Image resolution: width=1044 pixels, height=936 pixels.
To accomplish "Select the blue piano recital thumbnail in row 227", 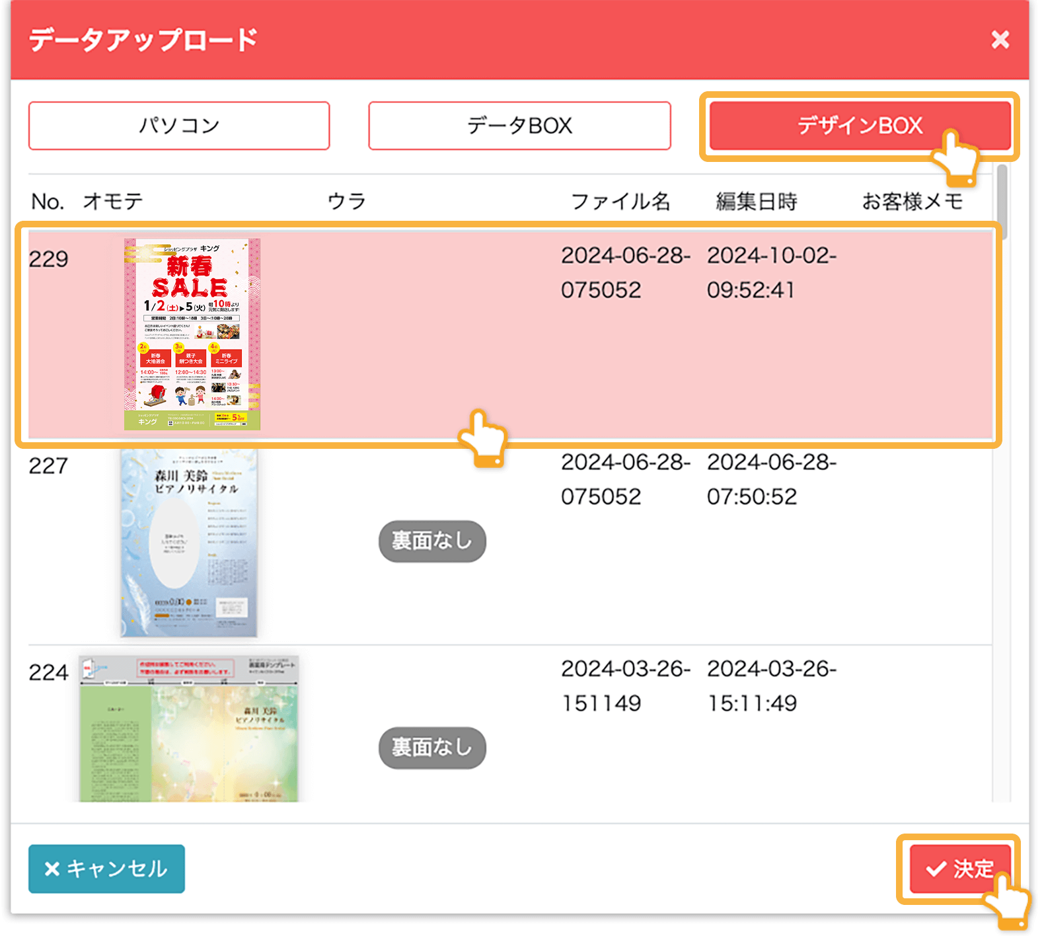I will click(x=189, y=542).
